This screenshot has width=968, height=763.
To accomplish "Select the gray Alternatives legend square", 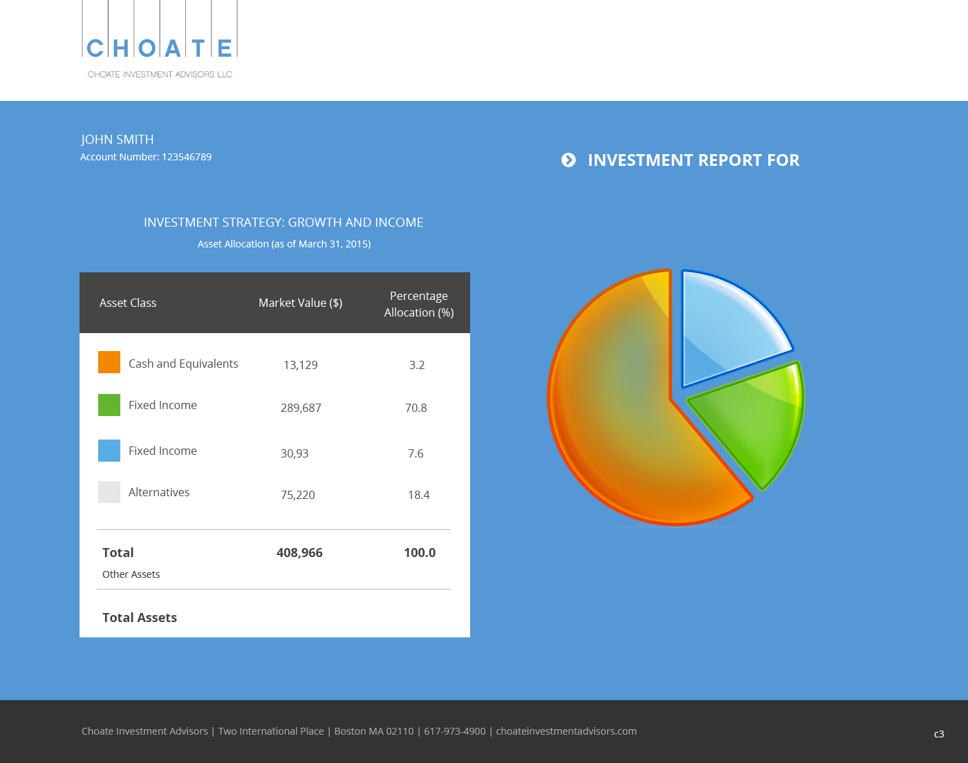I will [109, 491].
